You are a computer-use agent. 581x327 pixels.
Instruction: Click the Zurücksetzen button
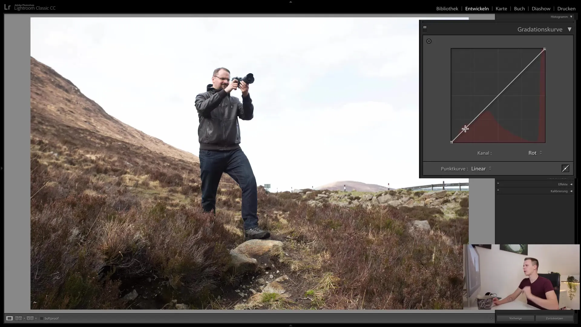tap(554, 318)
